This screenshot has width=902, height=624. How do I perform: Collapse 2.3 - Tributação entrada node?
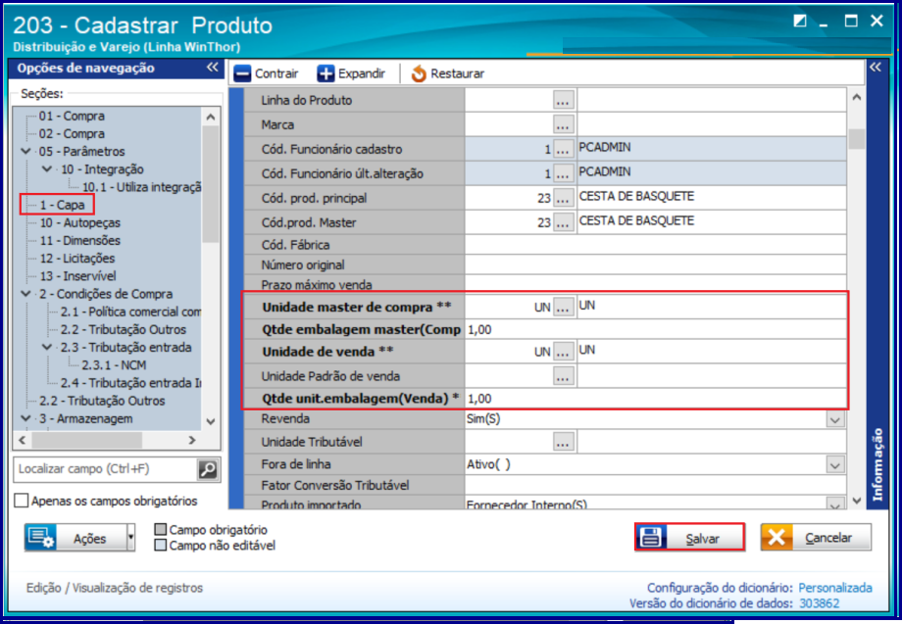[47, 347]
